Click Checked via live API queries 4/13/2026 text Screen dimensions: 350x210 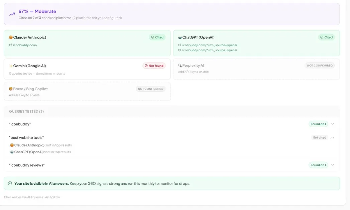coord(32,197)
